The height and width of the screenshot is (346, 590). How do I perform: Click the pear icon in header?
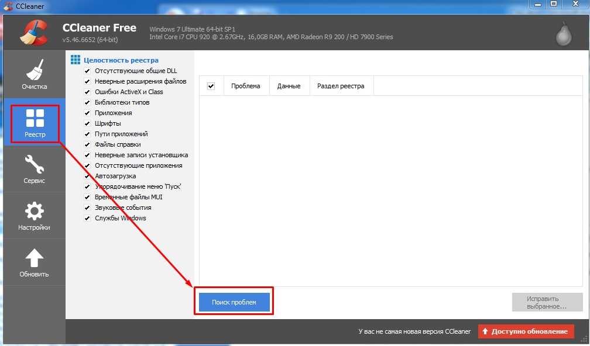point(564,34)
